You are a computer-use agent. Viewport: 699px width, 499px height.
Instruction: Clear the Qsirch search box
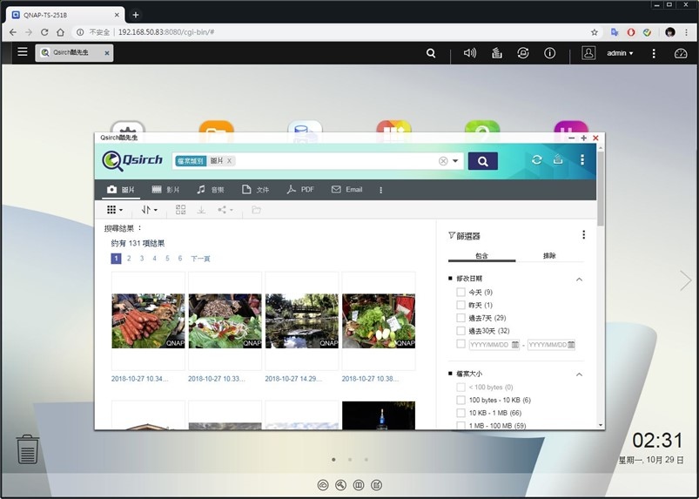[x=443, y=161]
